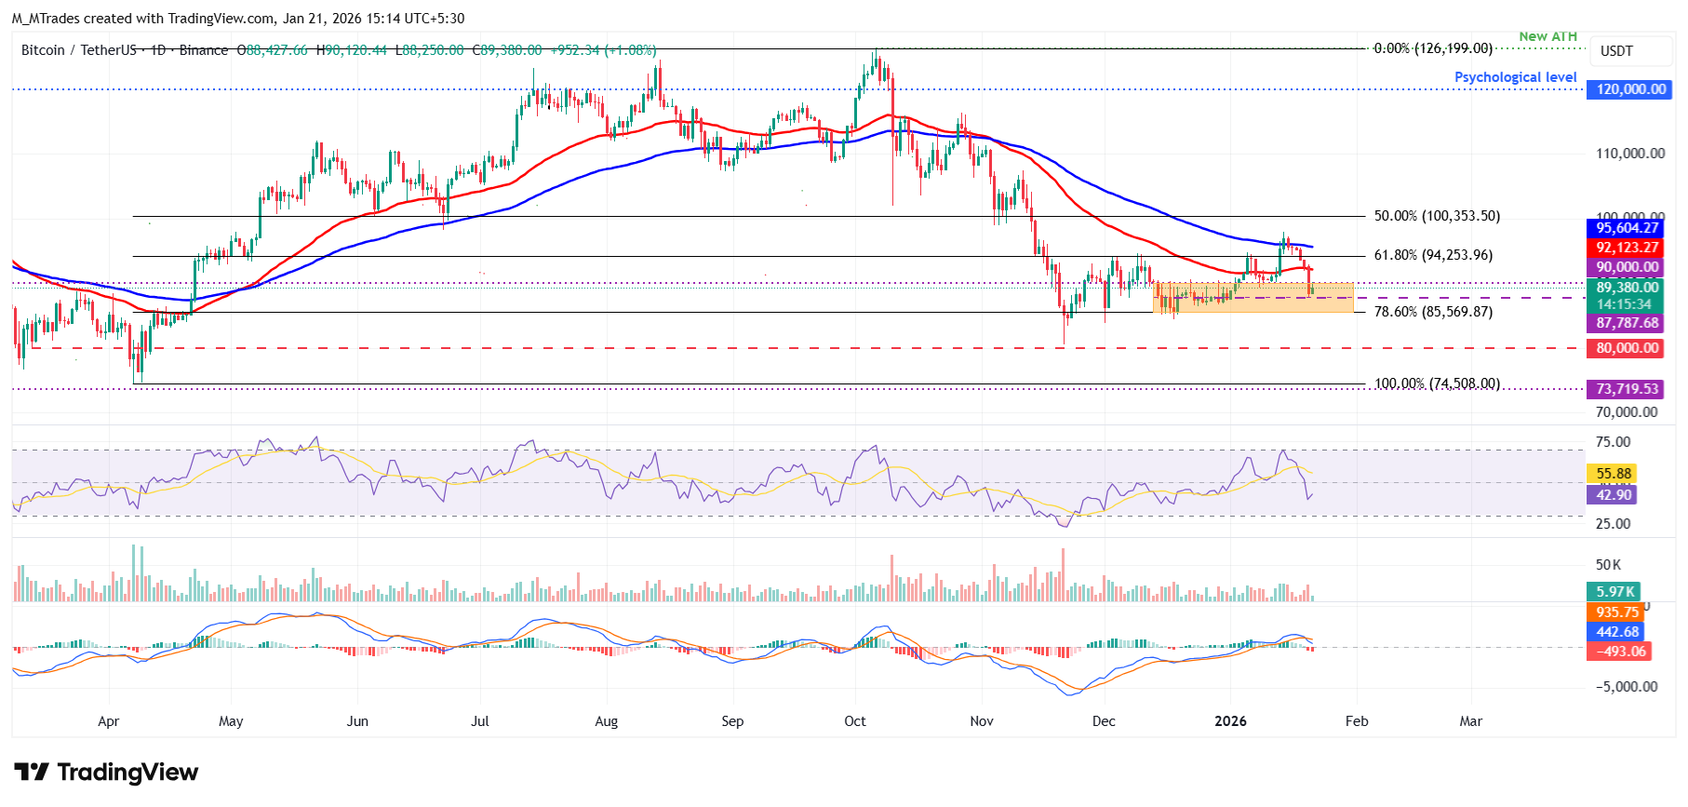Click the 5.97K volume value label
This screenshot has width=1688, height=807.
[x=1614, y=592]
